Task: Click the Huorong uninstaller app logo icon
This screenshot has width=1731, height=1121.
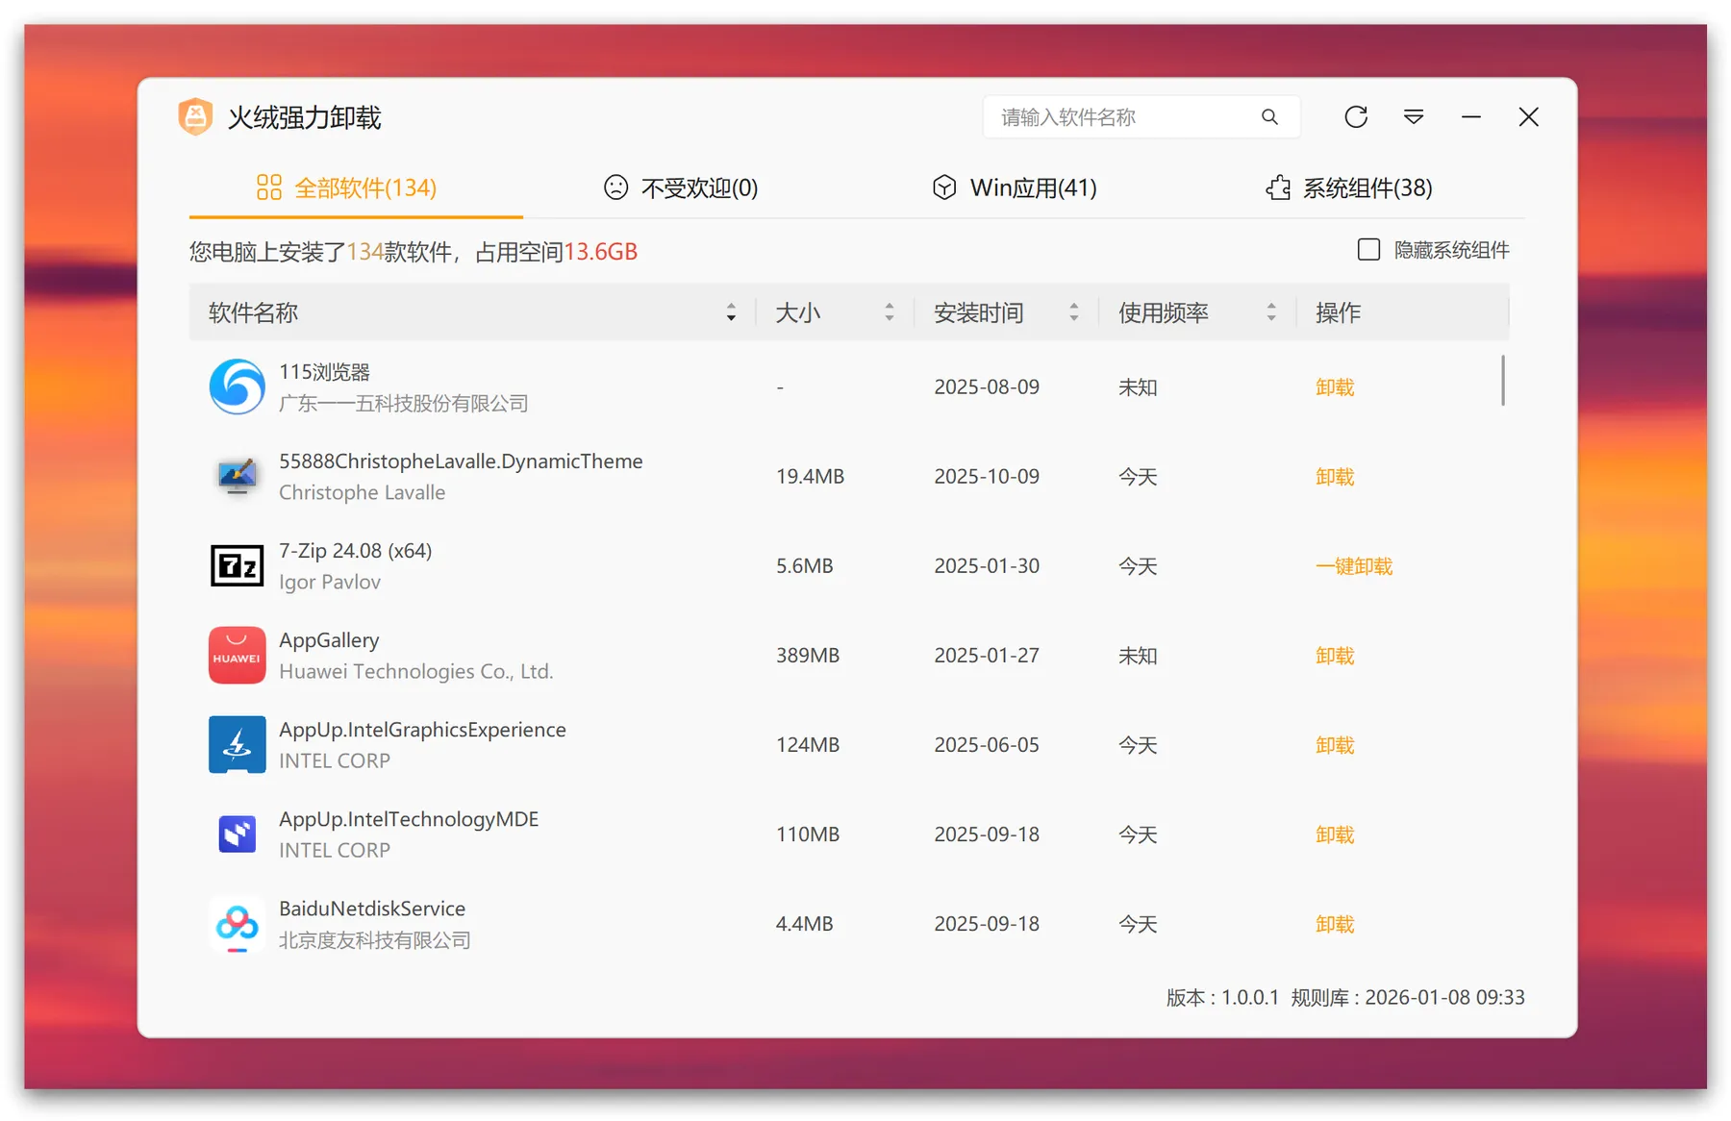Action: (x=195, y=116)
